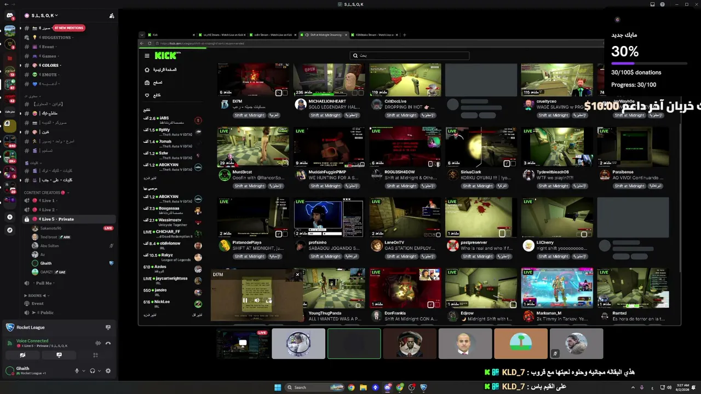Viewport: 701px width, 394px height.
Task: Click the Kick hamburger menu icon
Action: [147, 56]
